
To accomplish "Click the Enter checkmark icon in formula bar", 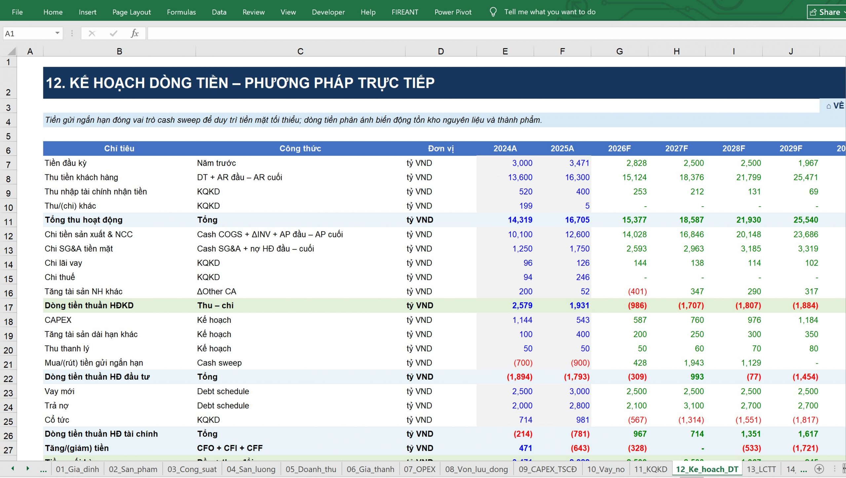I will pyautogui.click(x=113, y=33).
